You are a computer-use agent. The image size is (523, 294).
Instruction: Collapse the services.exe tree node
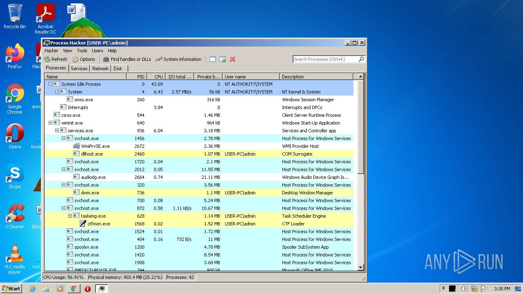[x=57, y=131]
